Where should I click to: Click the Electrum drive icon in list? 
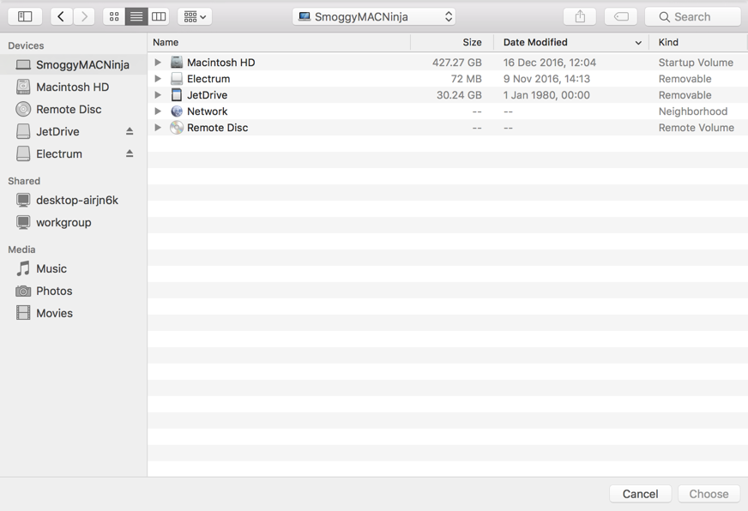(x=177, y=79)
